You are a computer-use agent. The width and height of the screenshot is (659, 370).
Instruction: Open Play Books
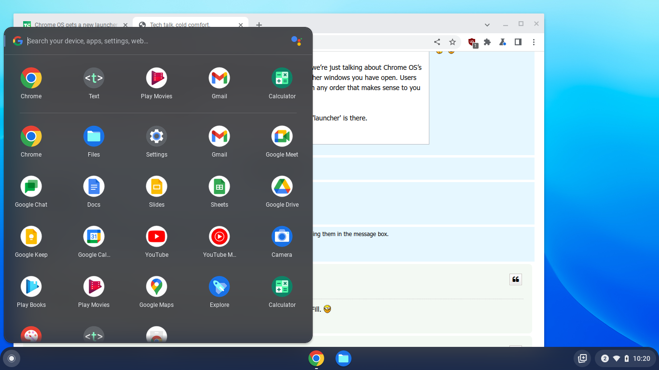tap(31, 292)
